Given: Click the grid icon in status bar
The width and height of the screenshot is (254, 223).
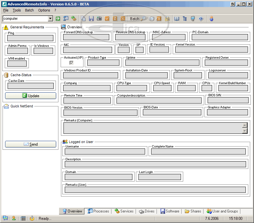Looking at the screenshot, I should point(23,219).
